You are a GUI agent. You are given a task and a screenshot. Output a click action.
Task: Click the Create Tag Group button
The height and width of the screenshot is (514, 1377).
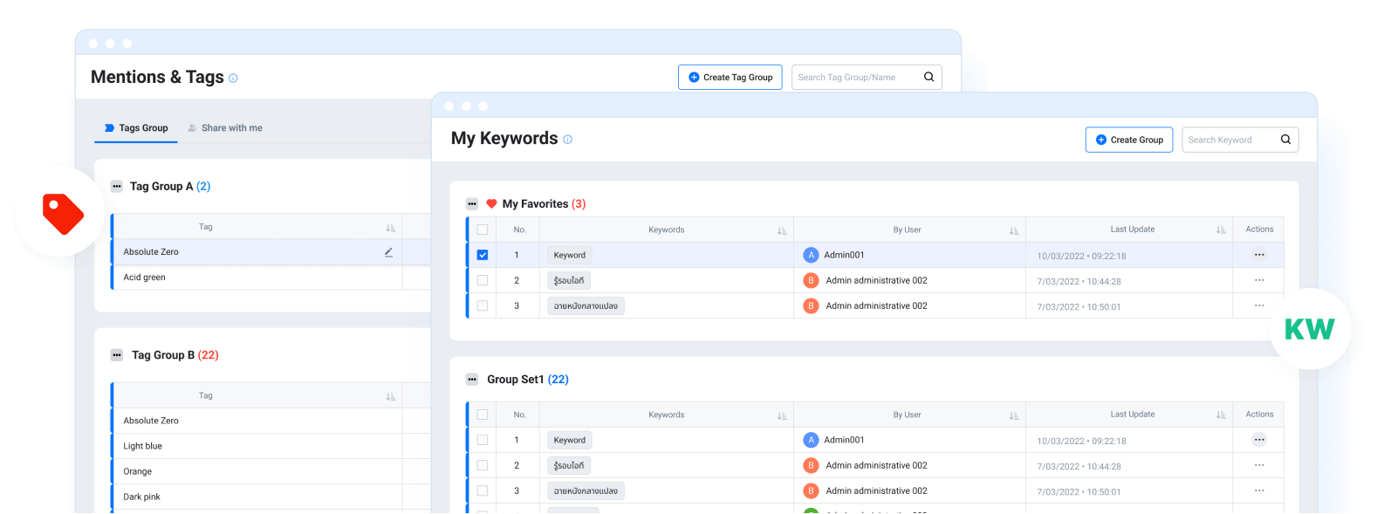click(x=730, y=77)
